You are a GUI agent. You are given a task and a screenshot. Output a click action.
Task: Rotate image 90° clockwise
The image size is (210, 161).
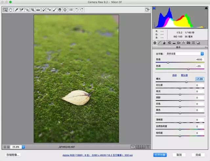pyautogui.click(x=82, y=10)
